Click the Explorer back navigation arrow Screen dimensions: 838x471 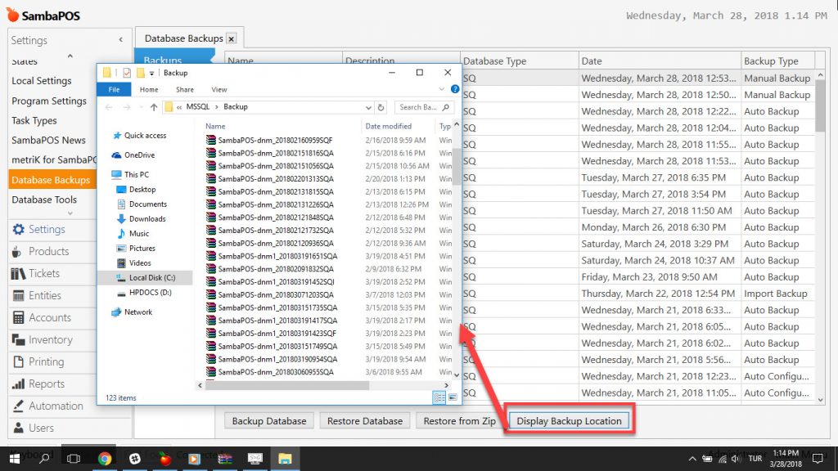(x=109, y=107)
